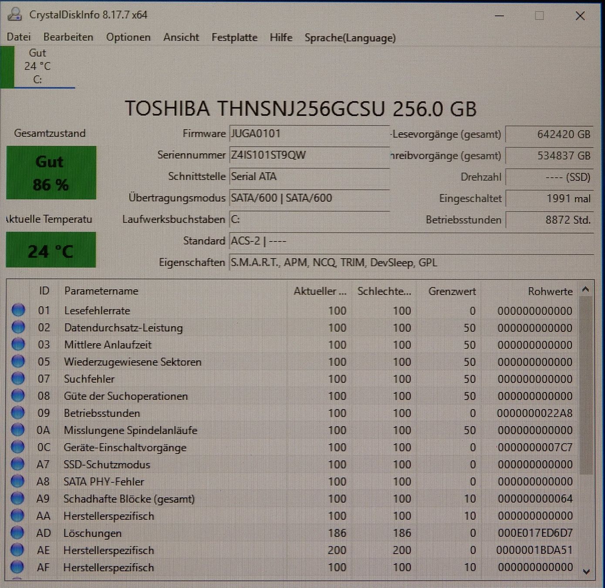The width and height of the screenshot is (605, 588).
Task: Click the Gut 86 % health status button
Action: tap(51, 172)
